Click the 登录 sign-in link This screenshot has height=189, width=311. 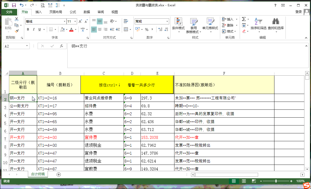pos(298,12)
